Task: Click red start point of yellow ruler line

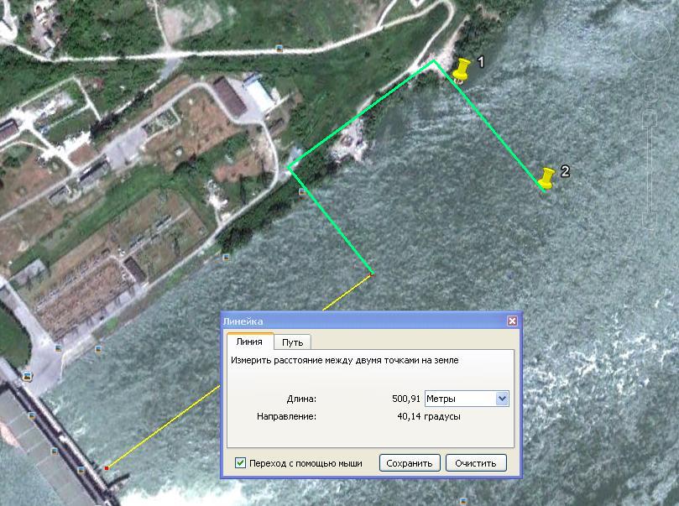Action: point(107,467)
